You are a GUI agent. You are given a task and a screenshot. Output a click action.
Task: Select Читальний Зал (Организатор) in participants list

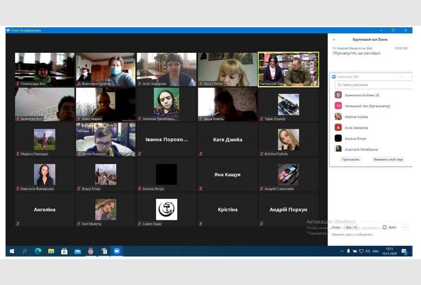372,106
